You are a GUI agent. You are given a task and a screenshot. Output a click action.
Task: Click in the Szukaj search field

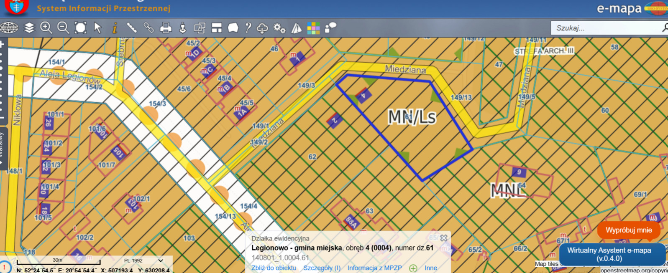[x=605, y=28]
